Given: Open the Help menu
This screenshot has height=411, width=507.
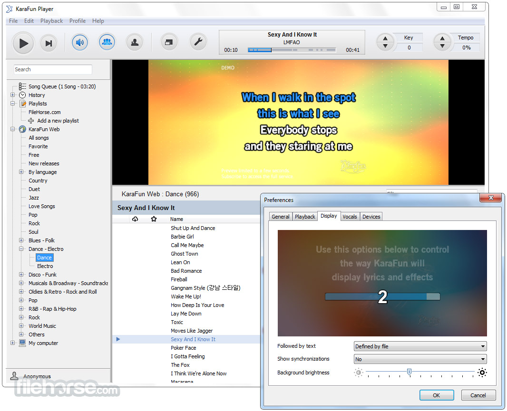Looking at the screenshot, I should tap(98, 21).
